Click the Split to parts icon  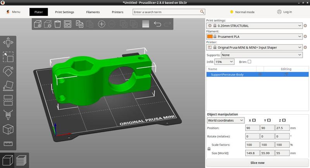(x=134, y=24)
